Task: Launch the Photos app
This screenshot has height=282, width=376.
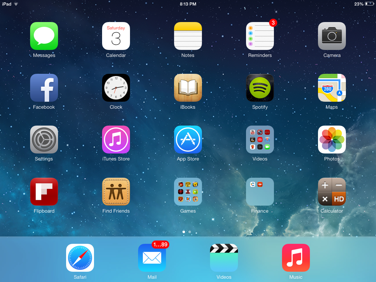Action: (332, 140)
